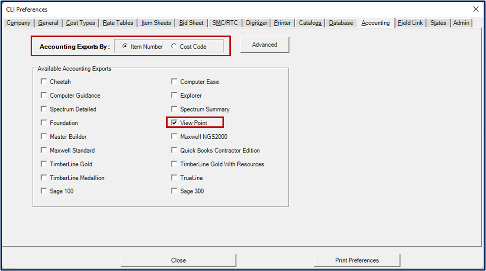Viewport: 486px width, 271px height.
Task: Go to the Database tab
Action: pyautogui.click(x=341, y=23)
